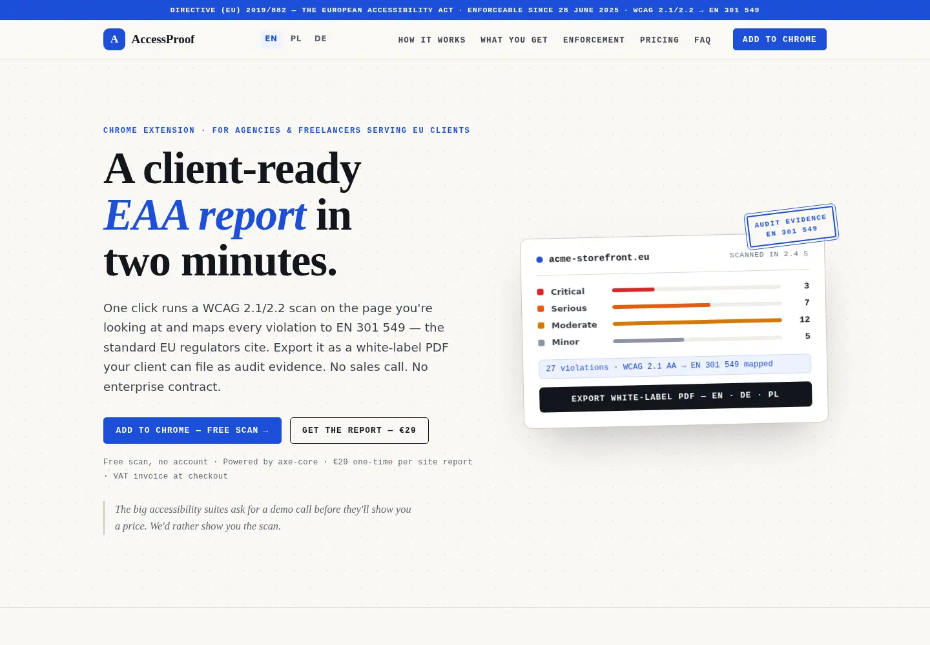Viewport: 930px width, 645px height.
Task: Click the orange Serious severity marker
Action: (x=541, y=309)
